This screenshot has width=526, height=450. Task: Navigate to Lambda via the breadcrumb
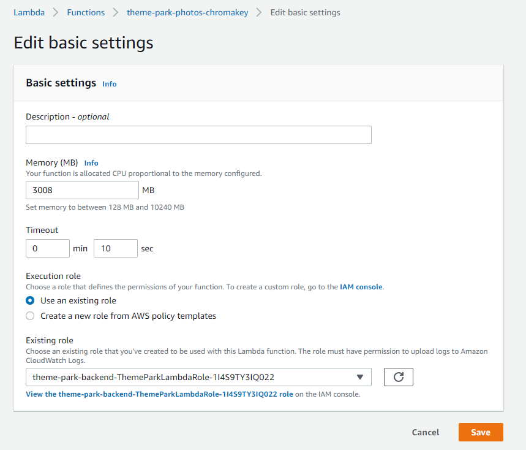tap(29, 12)
